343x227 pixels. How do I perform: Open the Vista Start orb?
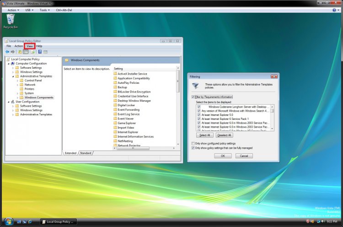(x=9, y=222)
